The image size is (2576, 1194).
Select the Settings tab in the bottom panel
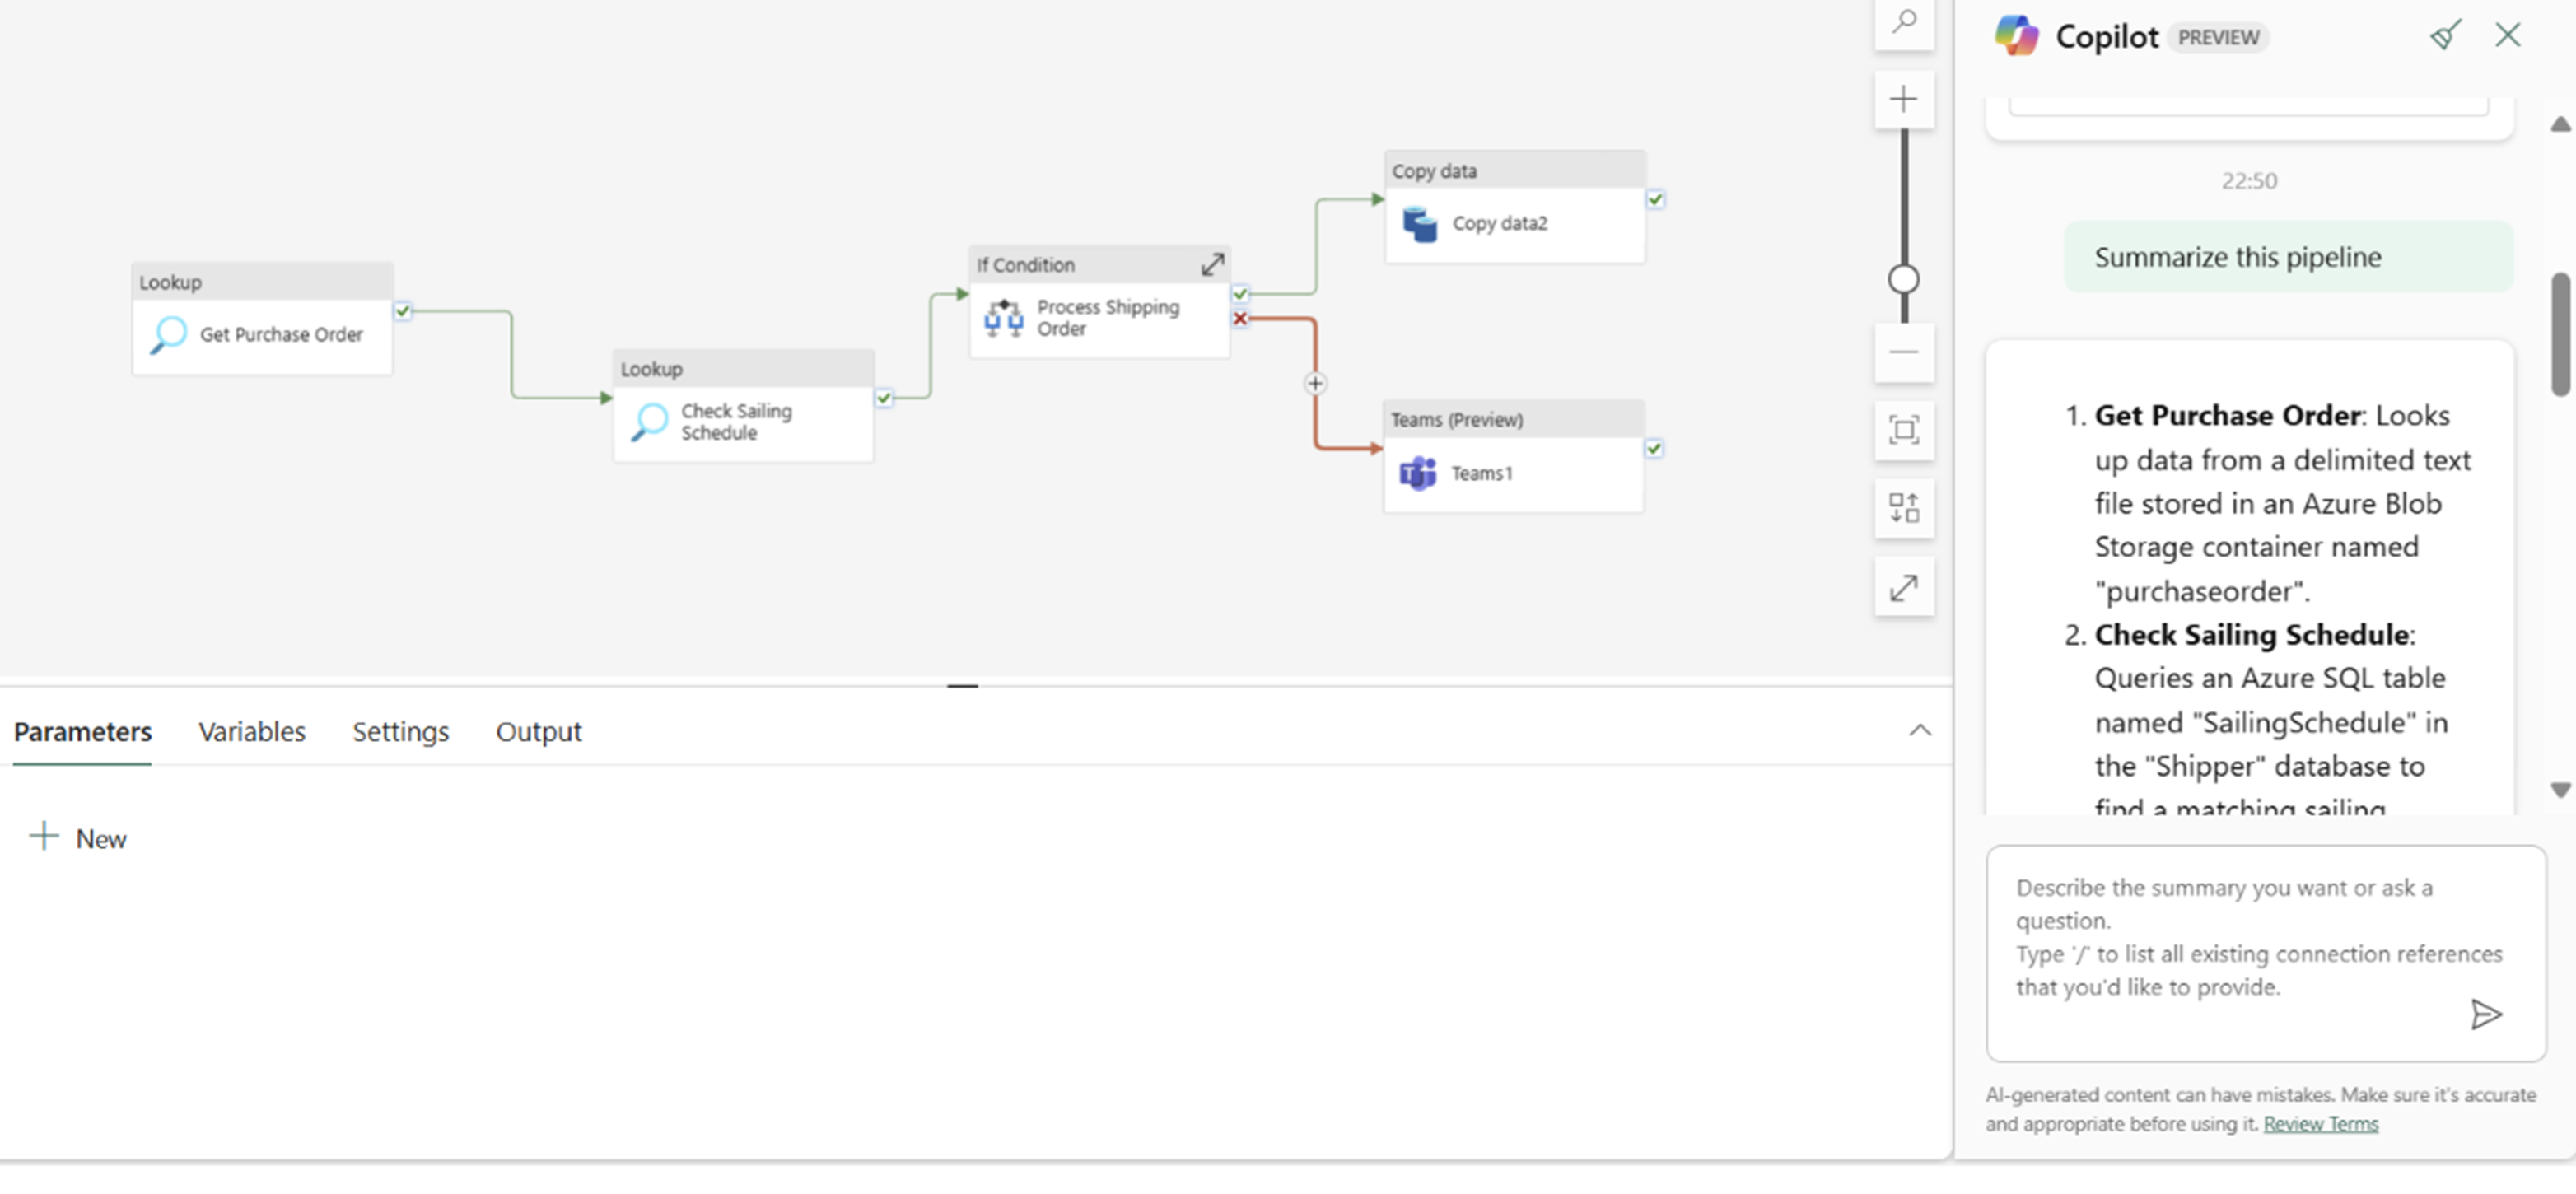(399, 731)
